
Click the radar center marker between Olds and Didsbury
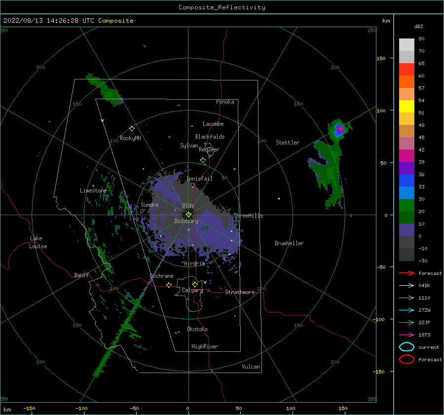click(188, 215)
